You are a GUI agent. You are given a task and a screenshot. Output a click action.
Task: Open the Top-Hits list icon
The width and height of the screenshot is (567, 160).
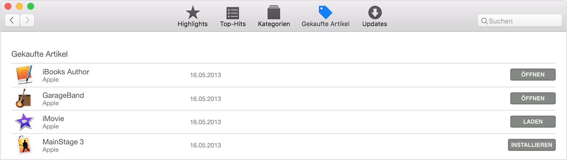tap(233, 13)
